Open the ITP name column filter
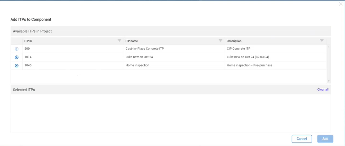 221,41
